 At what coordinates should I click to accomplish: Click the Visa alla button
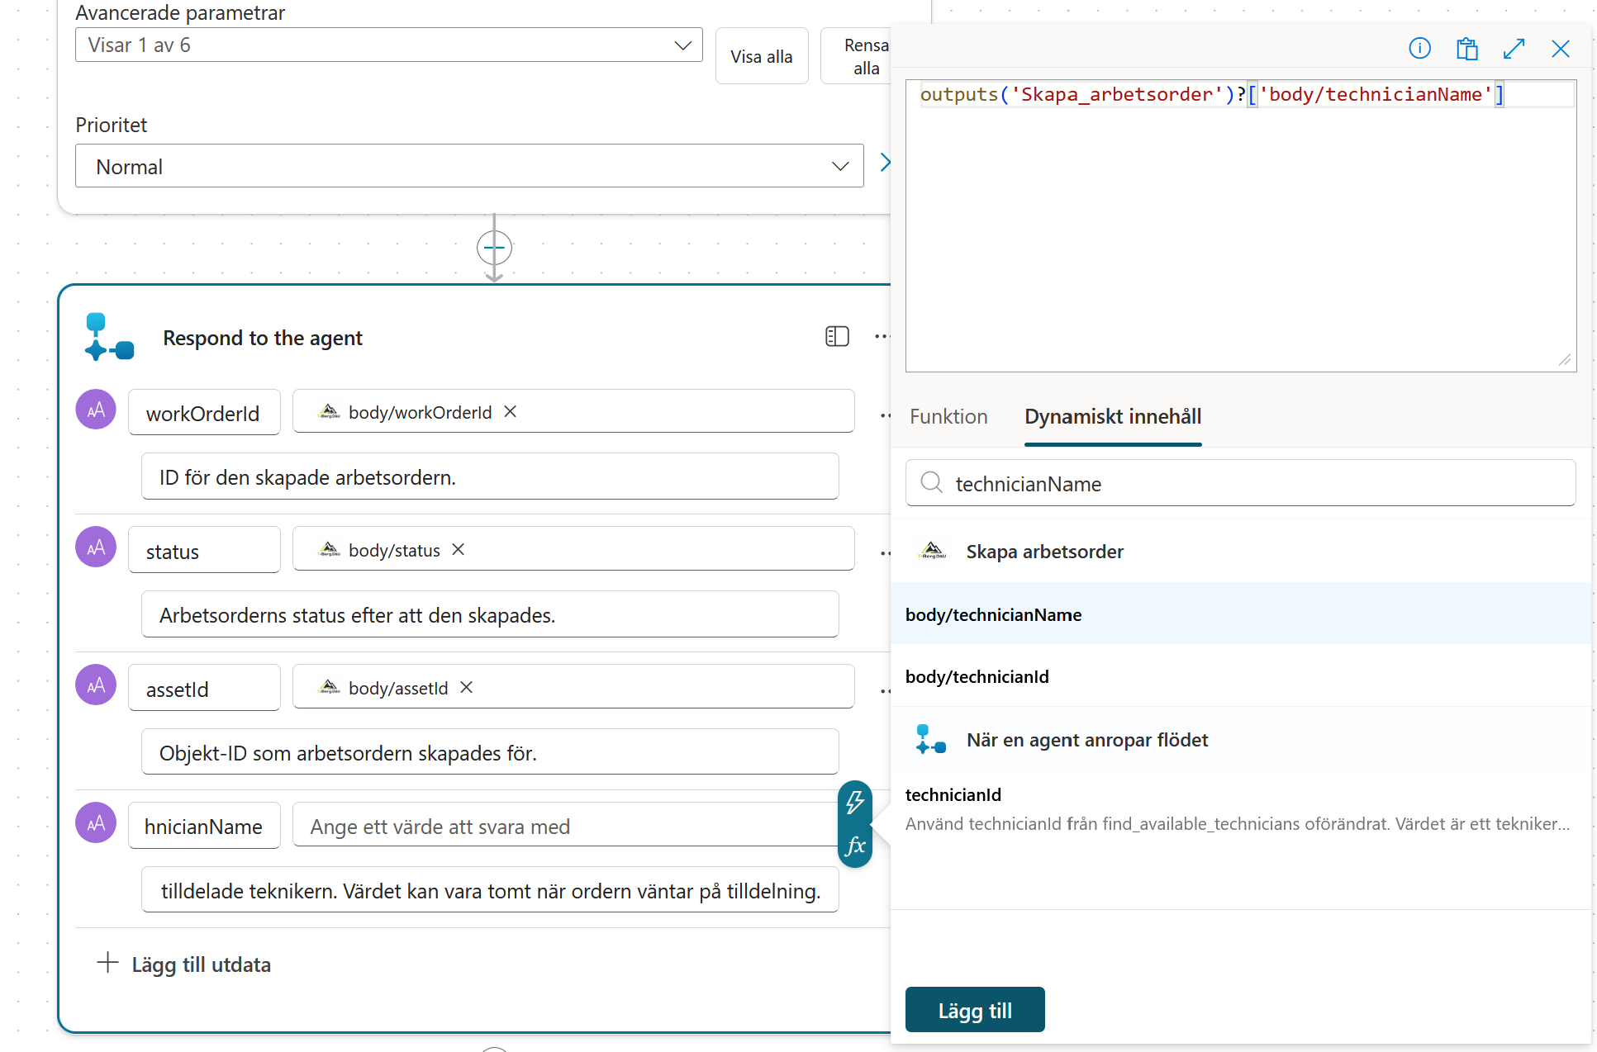point(761,56)
